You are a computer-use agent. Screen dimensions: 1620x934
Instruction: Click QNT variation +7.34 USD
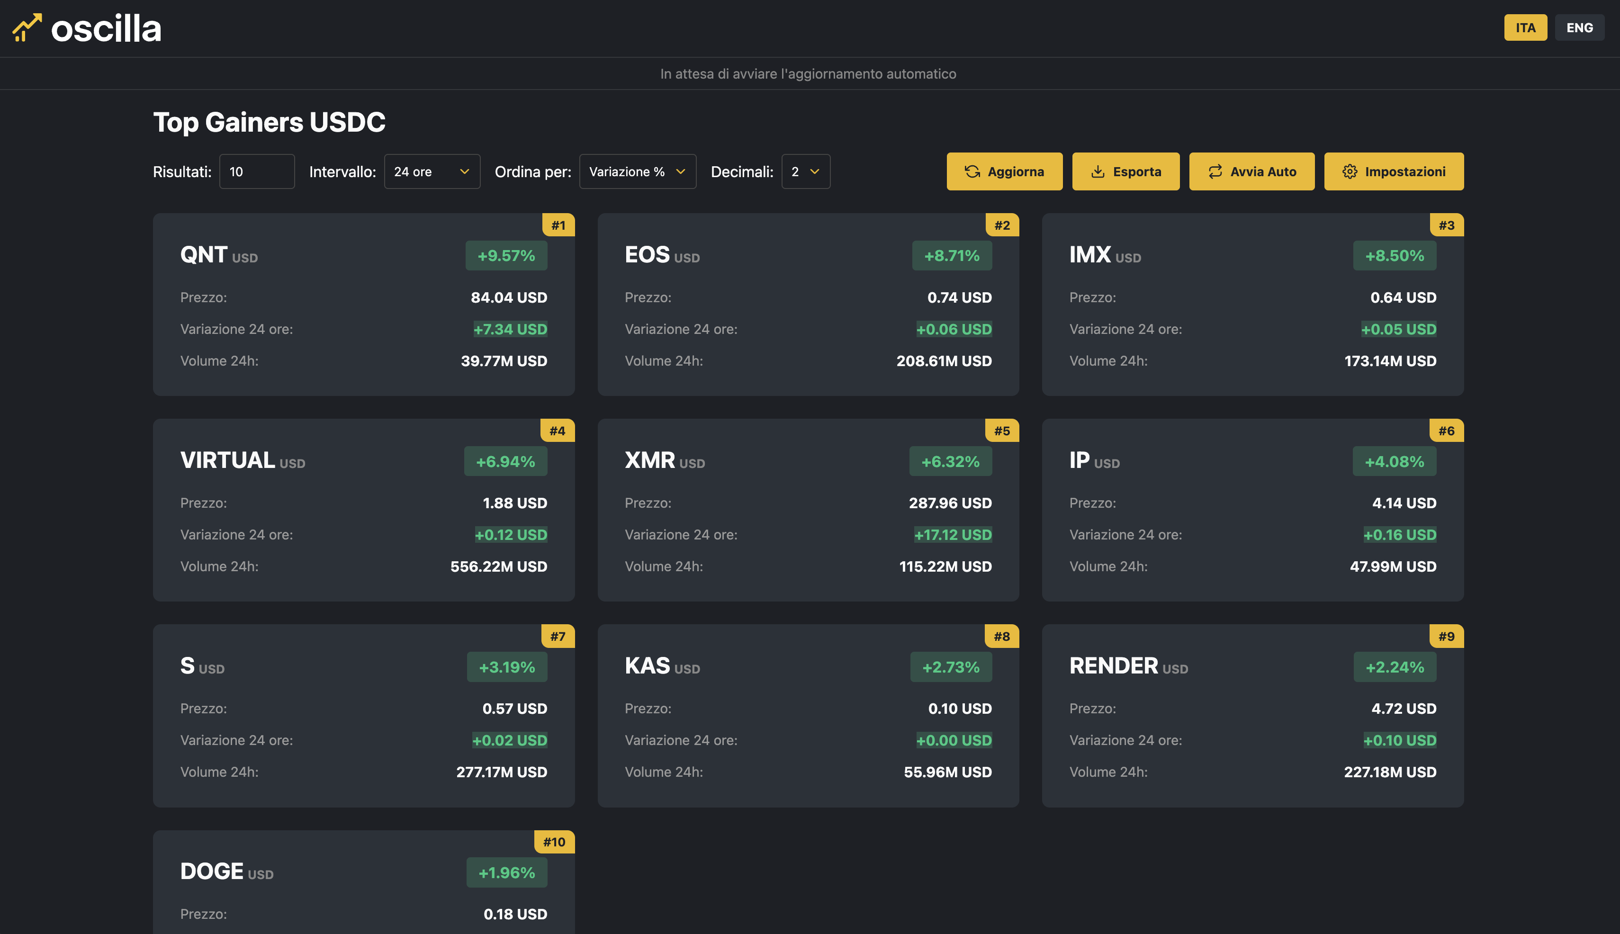pyautogui.click(x=510, y=329)
